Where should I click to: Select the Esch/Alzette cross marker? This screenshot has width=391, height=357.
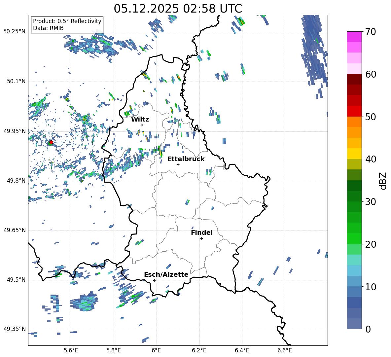point(154,280)
